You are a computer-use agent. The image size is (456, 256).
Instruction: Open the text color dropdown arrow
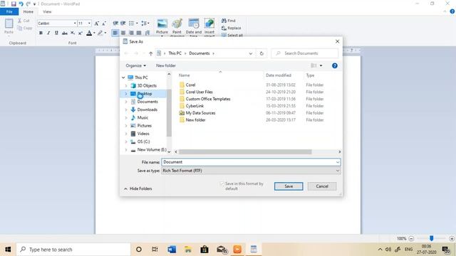94,33
